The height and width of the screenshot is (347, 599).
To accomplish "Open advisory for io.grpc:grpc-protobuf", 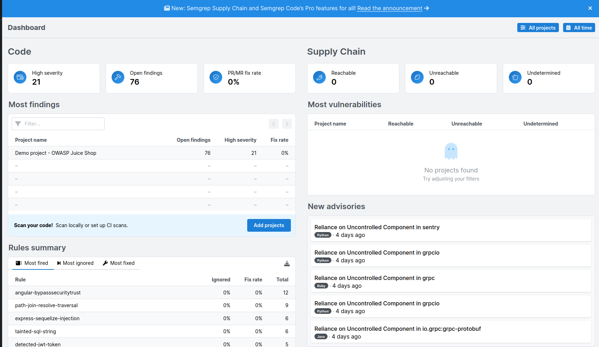I will pyautogui.click(x=451, y=332).
